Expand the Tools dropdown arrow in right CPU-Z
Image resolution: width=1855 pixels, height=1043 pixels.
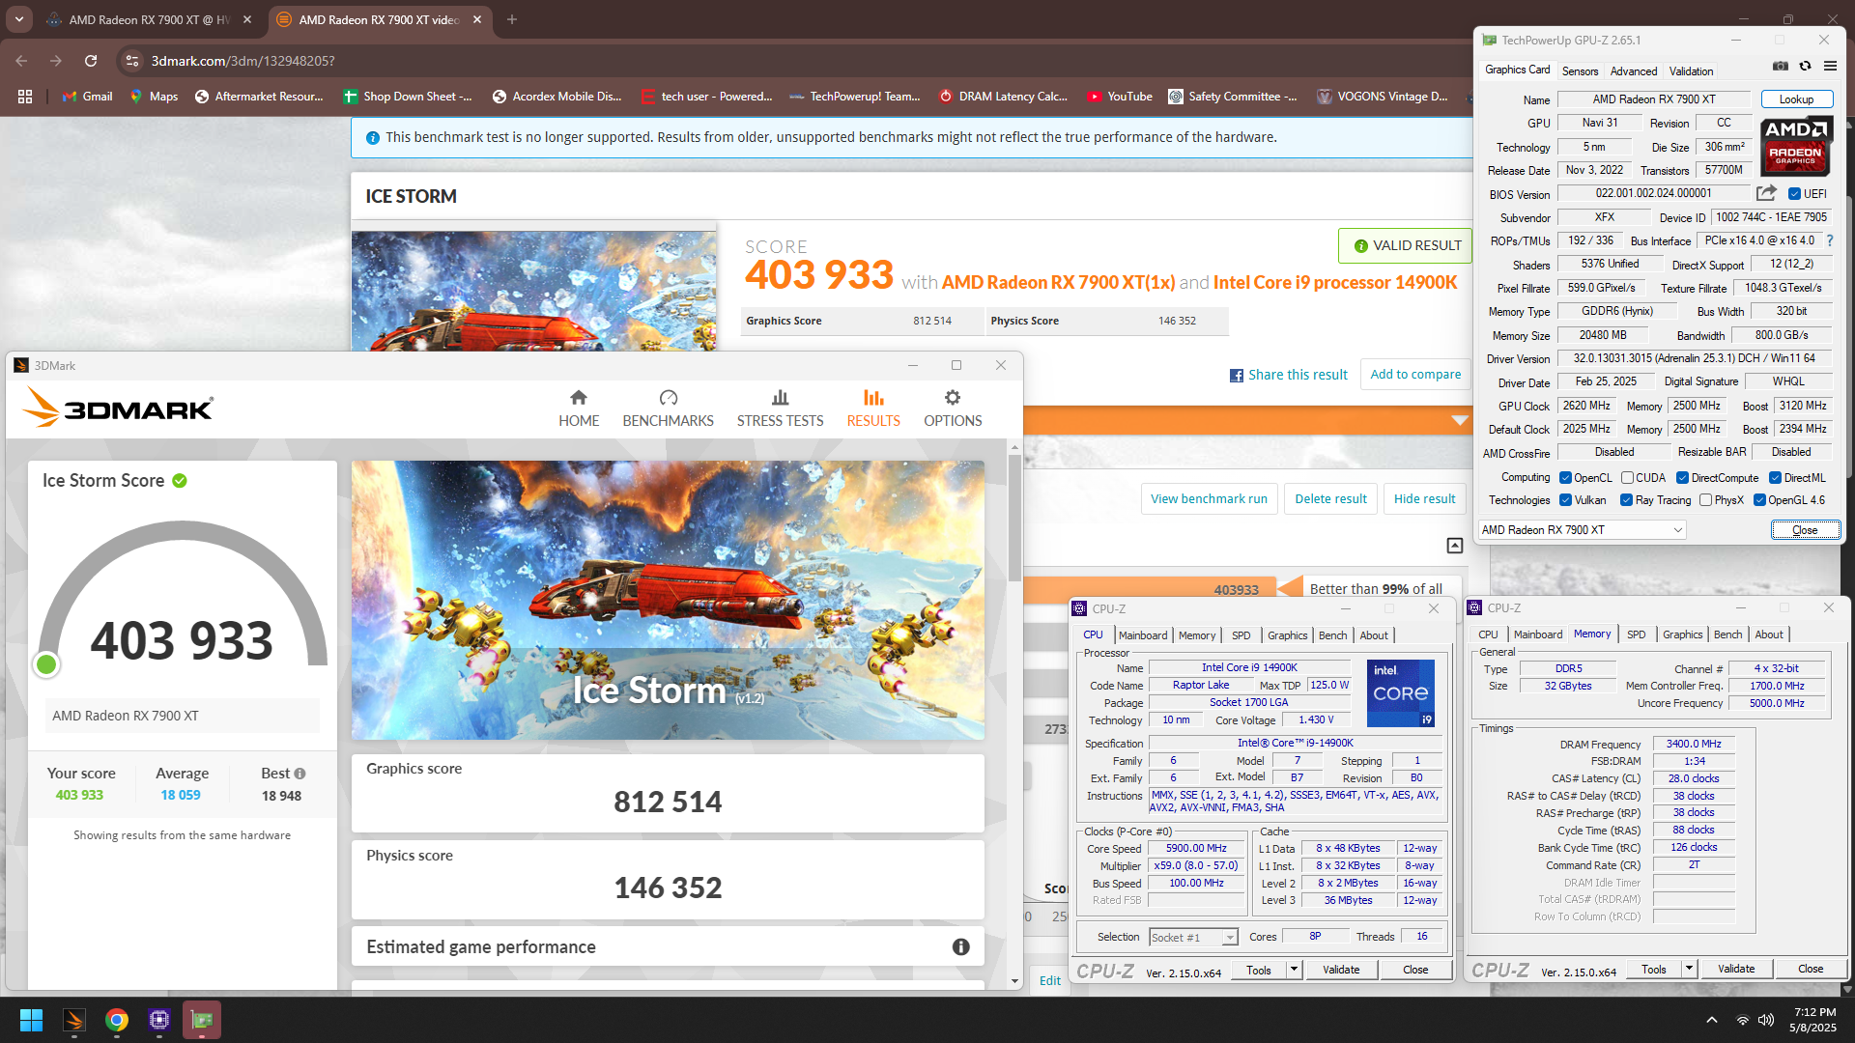[x=1689, y=969]
